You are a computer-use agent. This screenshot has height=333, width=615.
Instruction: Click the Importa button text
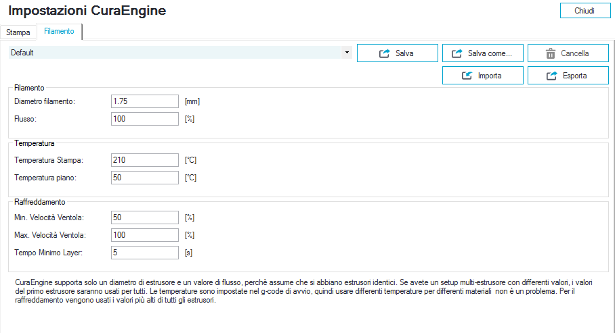click(490, 76)
